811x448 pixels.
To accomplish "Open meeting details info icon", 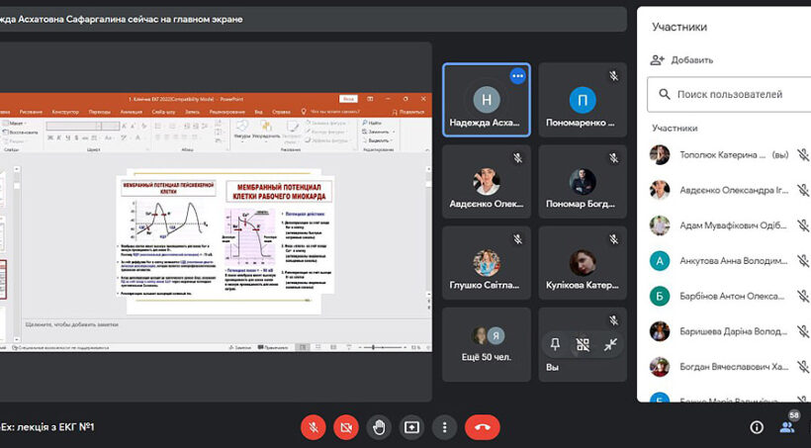I will 757,427.
